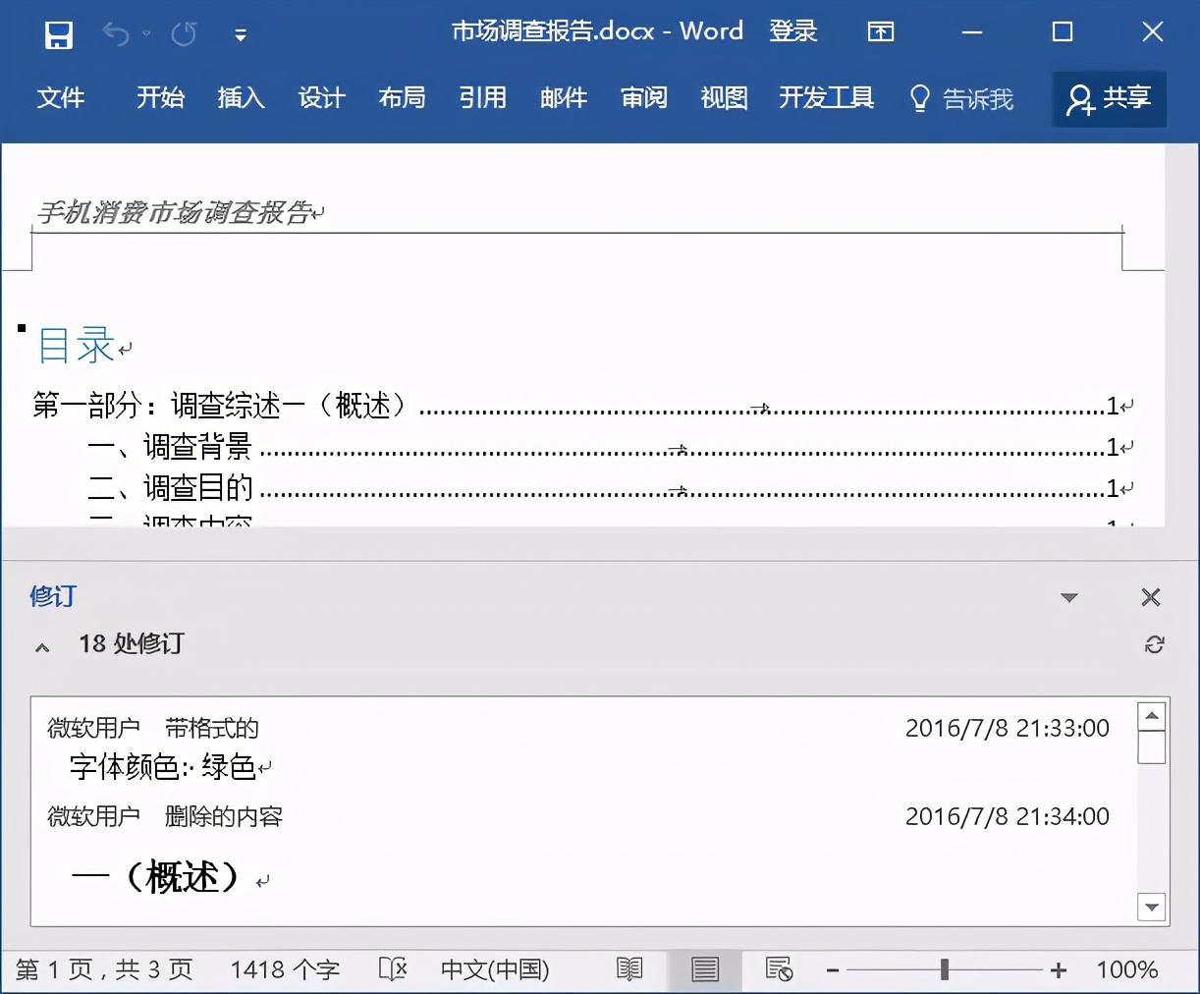1200x994 pixels.
Task: Open the 中文(中国) language settings
Action: pos(496,969)
